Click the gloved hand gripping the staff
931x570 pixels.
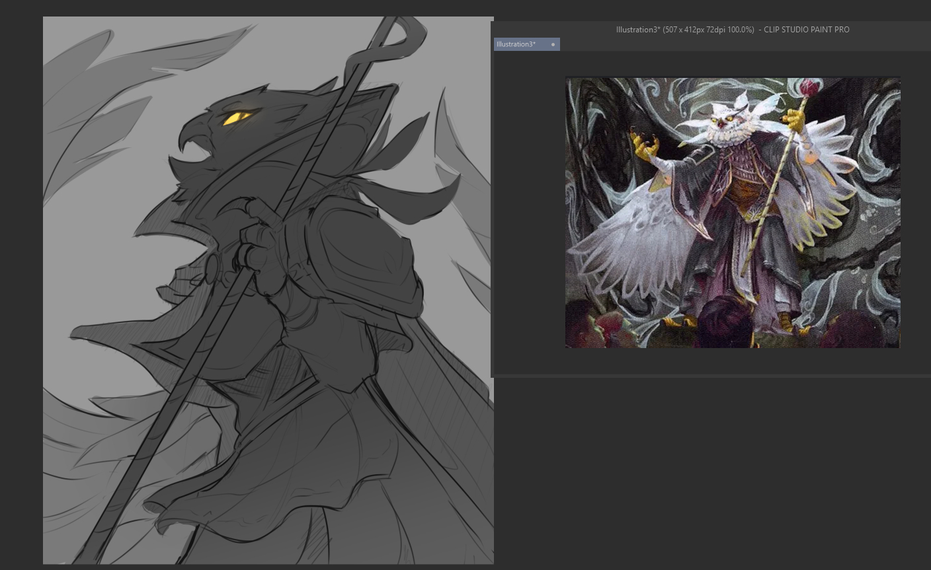click(255, 241)
